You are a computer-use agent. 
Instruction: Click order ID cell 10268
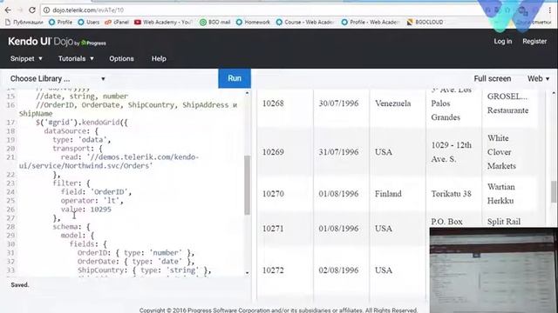pos(273,103)
